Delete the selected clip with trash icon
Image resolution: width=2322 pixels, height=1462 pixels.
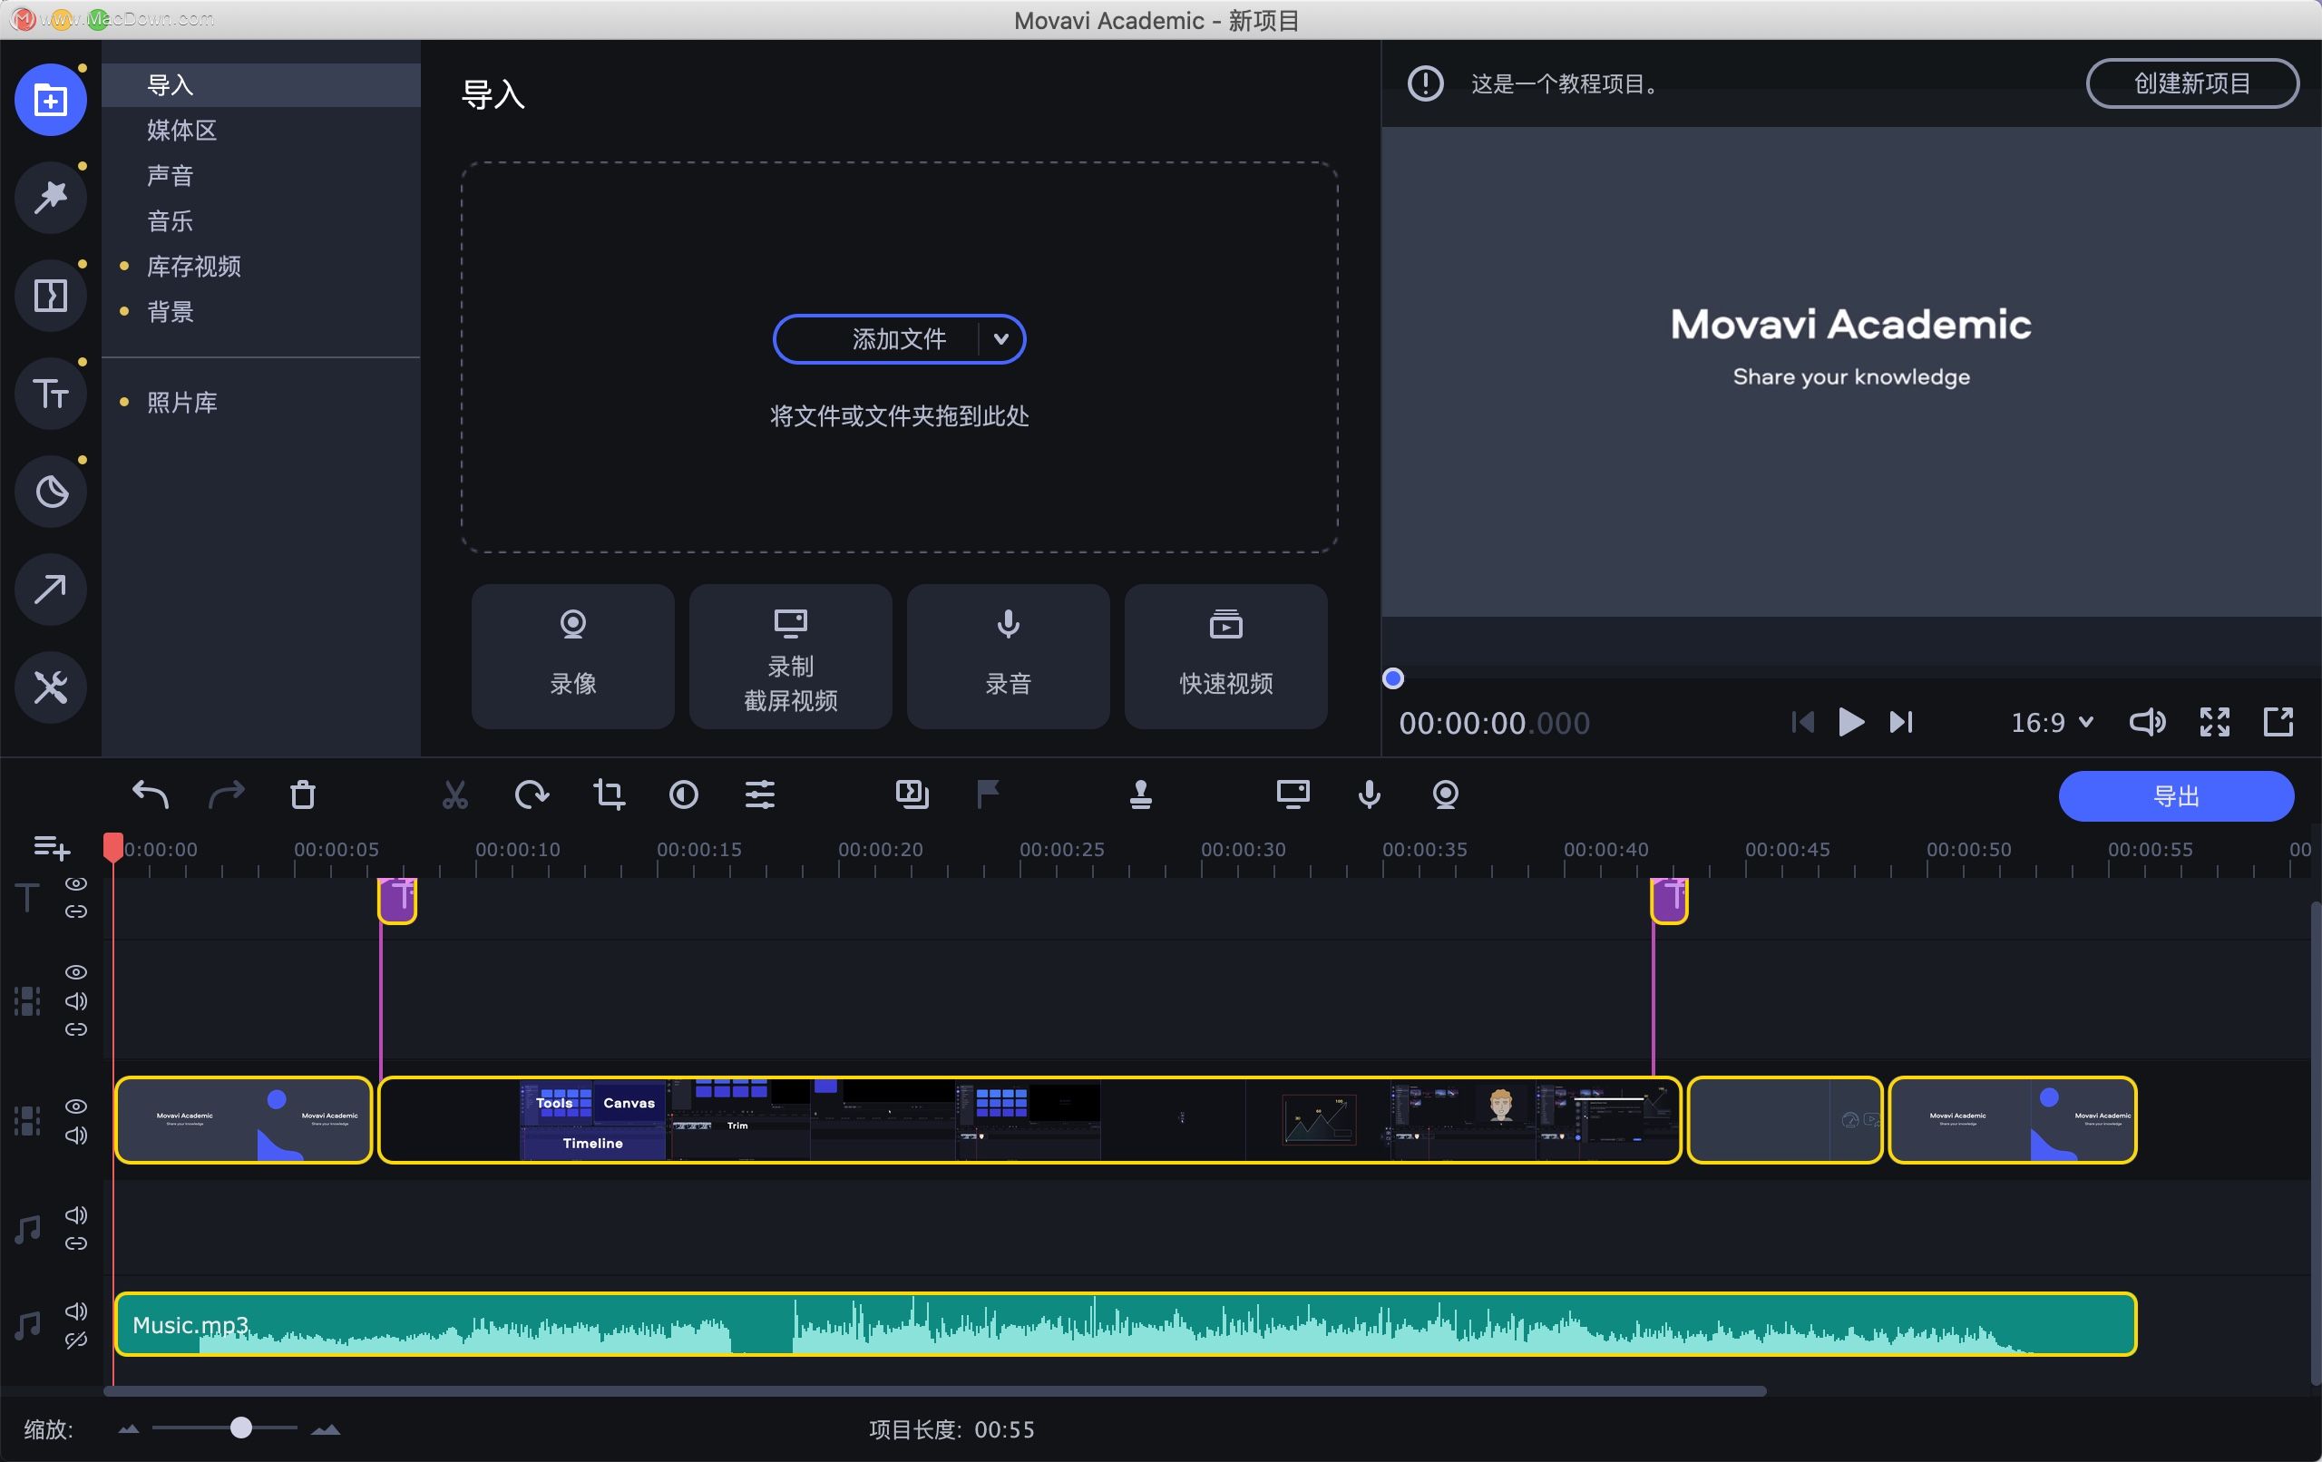coord(303,794)
